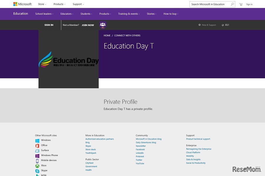Click the Education Day logo thumbnail
The height and width of the screenshot is (176, 265).
tap(69, 59)
